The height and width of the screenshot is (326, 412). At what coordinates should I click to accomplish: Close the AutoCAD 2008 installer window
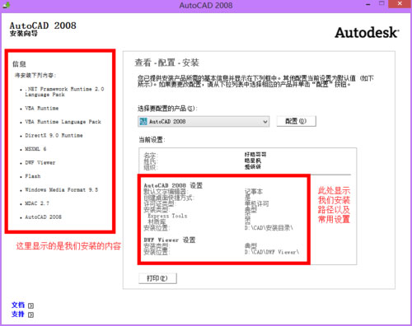coord(400,4)
